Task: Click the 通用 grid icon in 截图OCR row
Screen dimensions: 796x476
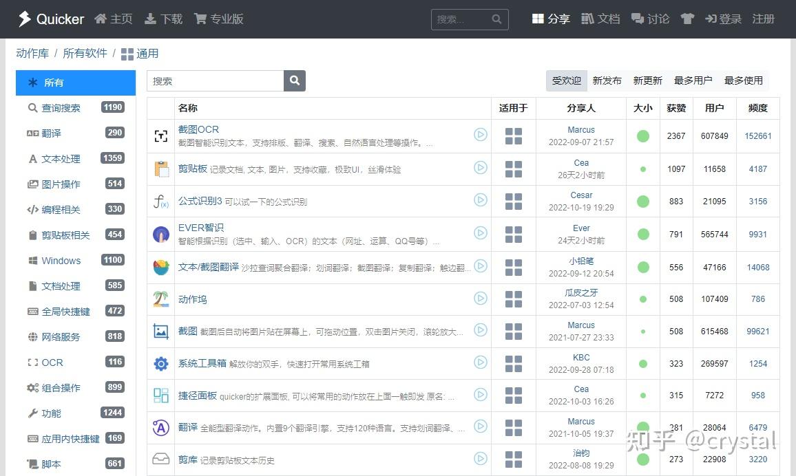Action: point(514,136)
